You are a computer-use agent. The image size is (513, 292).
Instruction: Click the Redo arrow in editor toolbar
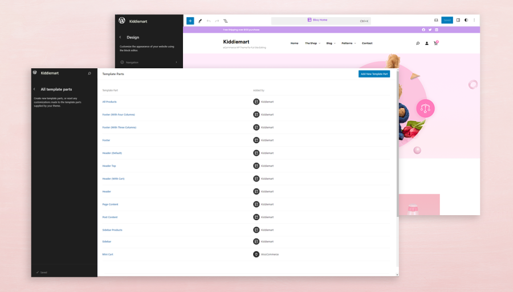(217, 21)
